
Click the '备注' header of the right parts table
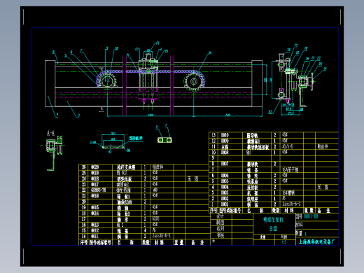tap(323, 211)
